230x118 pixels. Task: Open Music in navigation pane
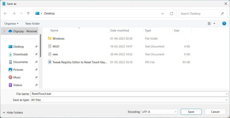[x=17, y=77]
